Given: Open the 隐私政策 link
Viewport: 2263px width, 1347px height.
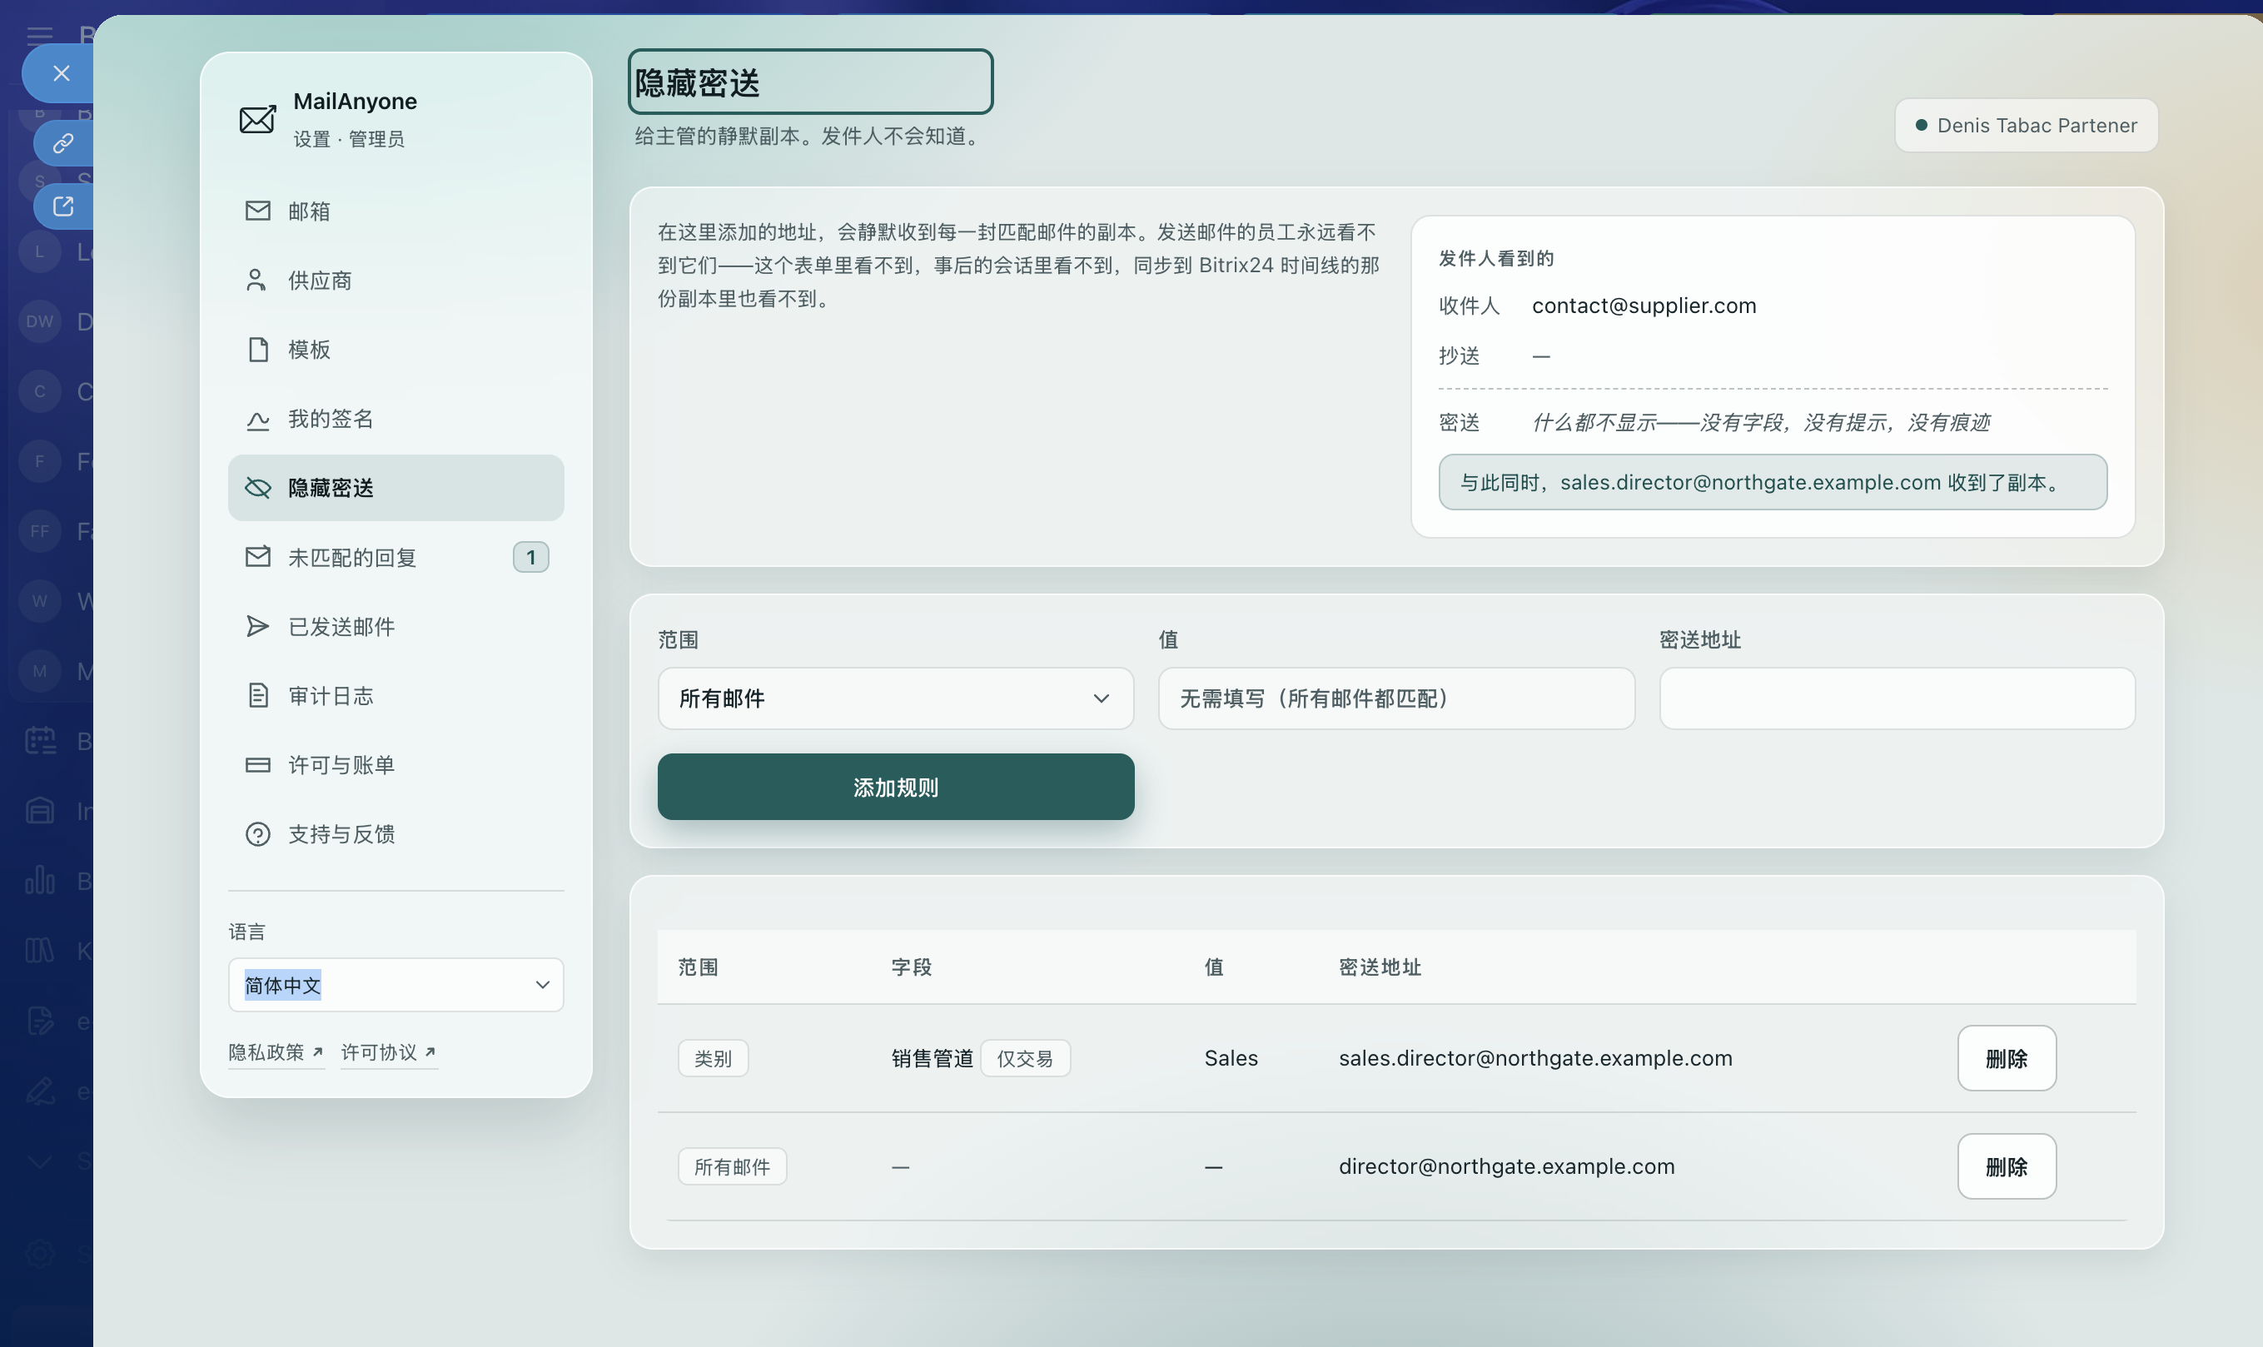Looking at the screenshot, I should pos(276,1052).
